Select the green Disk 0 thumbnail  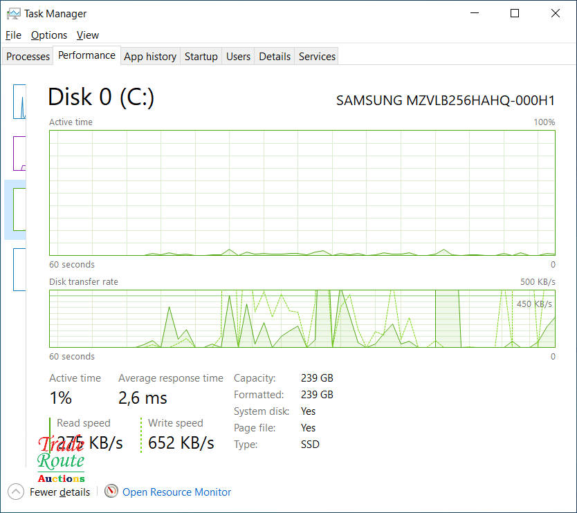point(18,209)
